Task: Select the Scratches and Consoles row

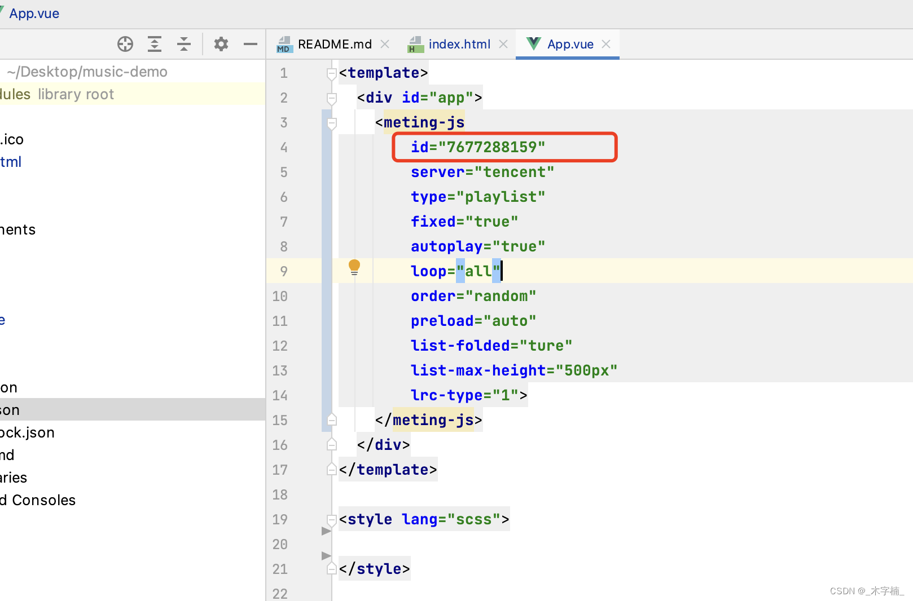Action: tap(133, 500)
